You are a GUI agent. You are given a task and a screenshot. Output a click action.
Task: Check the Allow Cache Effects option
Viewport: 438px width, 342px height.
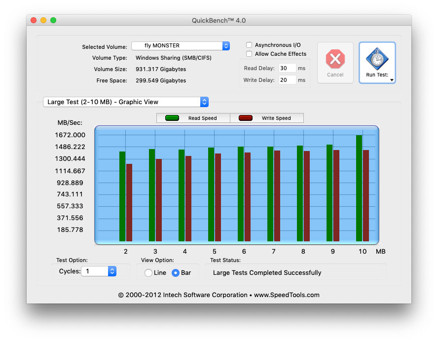coord(250,54)
